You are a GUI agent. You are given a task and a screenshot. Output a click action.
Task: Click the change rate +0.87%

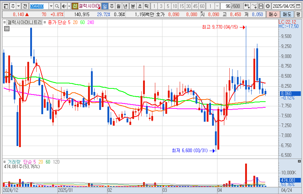point(57,14)
